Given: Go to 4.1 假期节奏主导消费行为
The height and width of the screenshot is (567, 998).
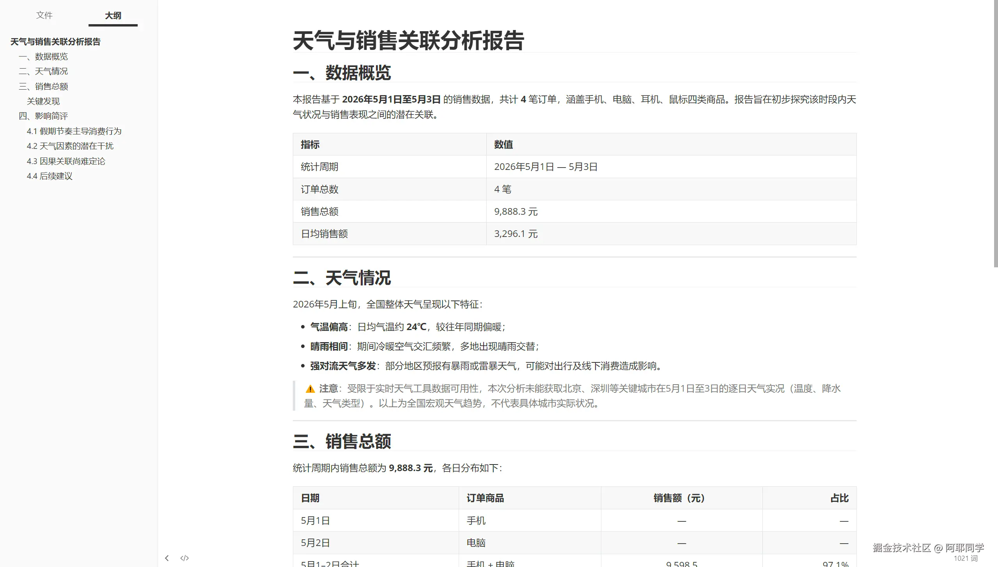Looking at the screenshot, I should pyautogui.click(x=74, y=131).
